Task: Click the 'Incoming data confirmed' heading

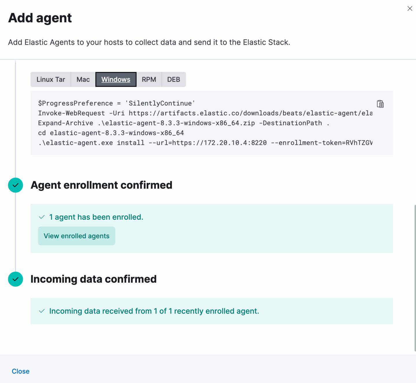Action: pyautogui.click(x=94, y=279)
